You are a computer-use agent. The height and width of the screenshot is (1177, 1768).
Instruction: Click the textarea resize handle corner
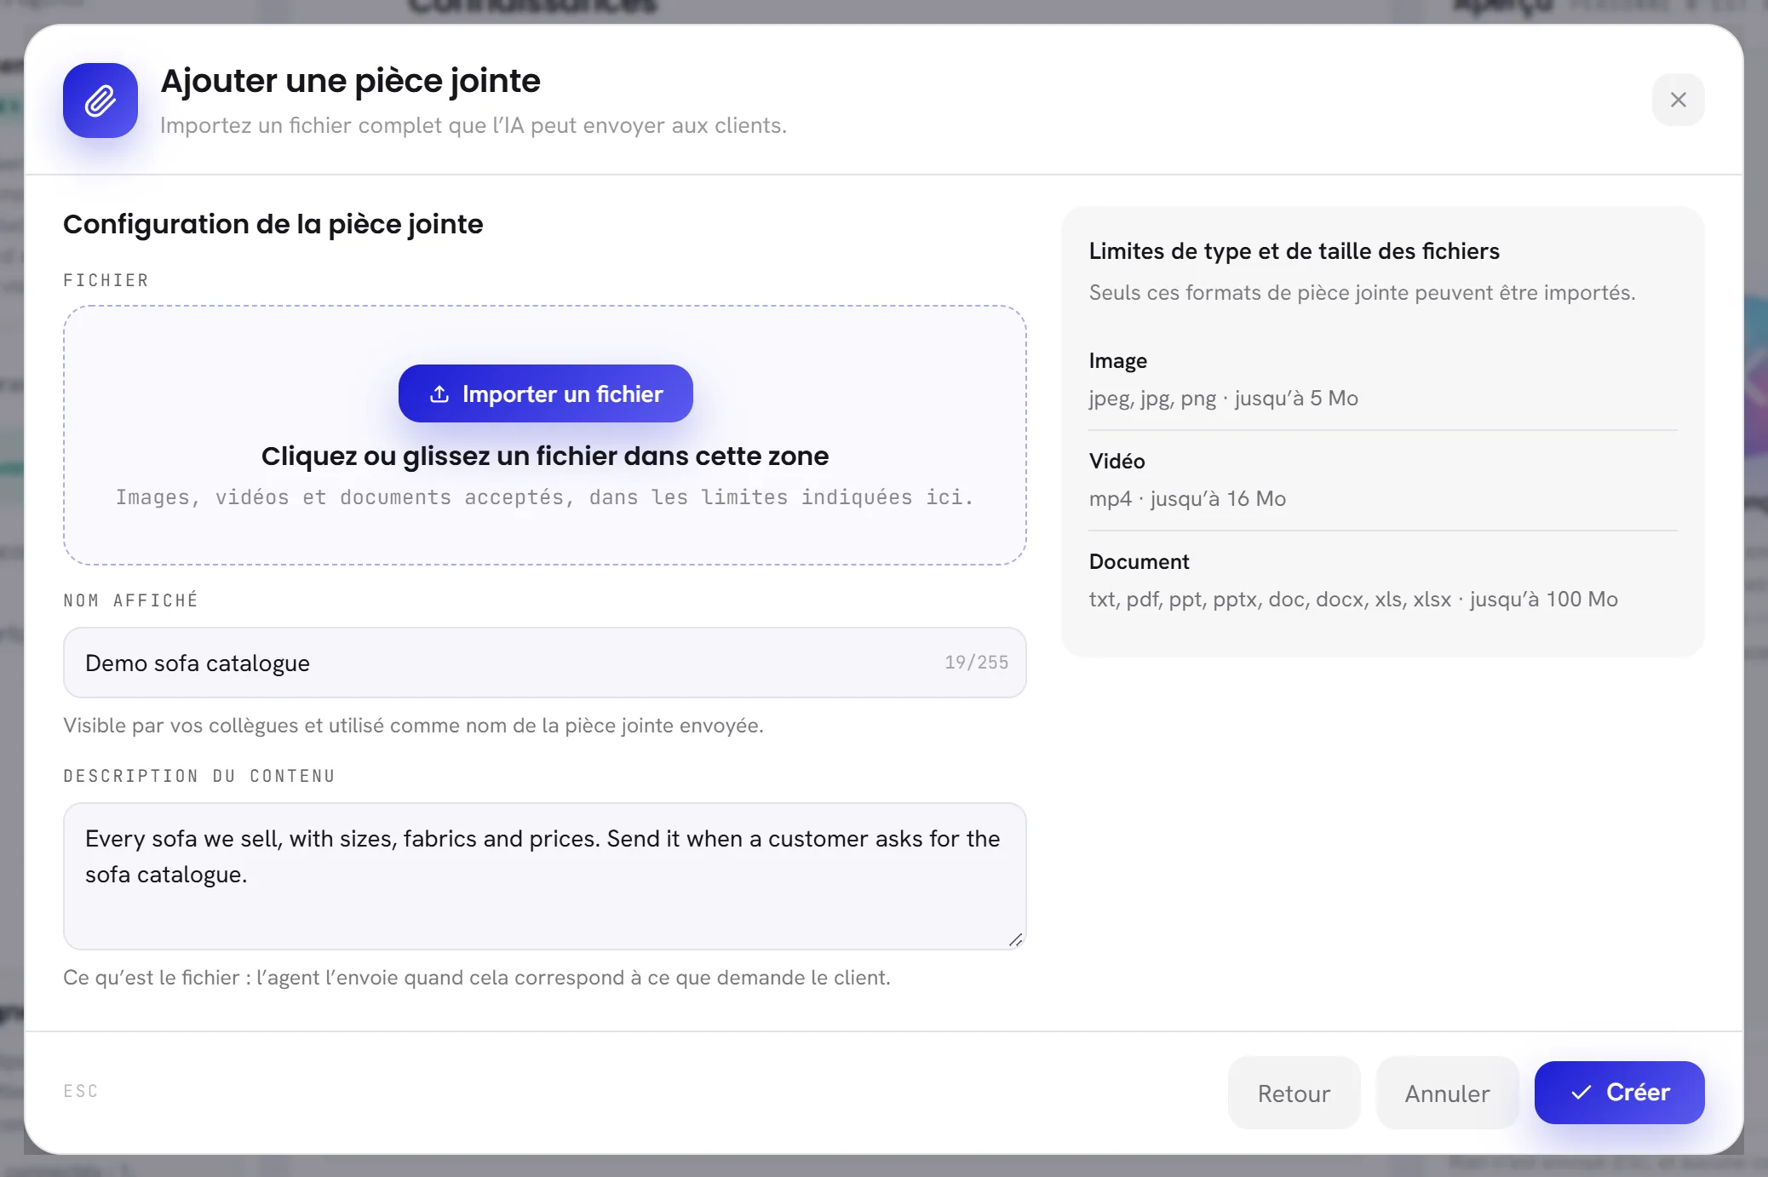[1015, 939]
